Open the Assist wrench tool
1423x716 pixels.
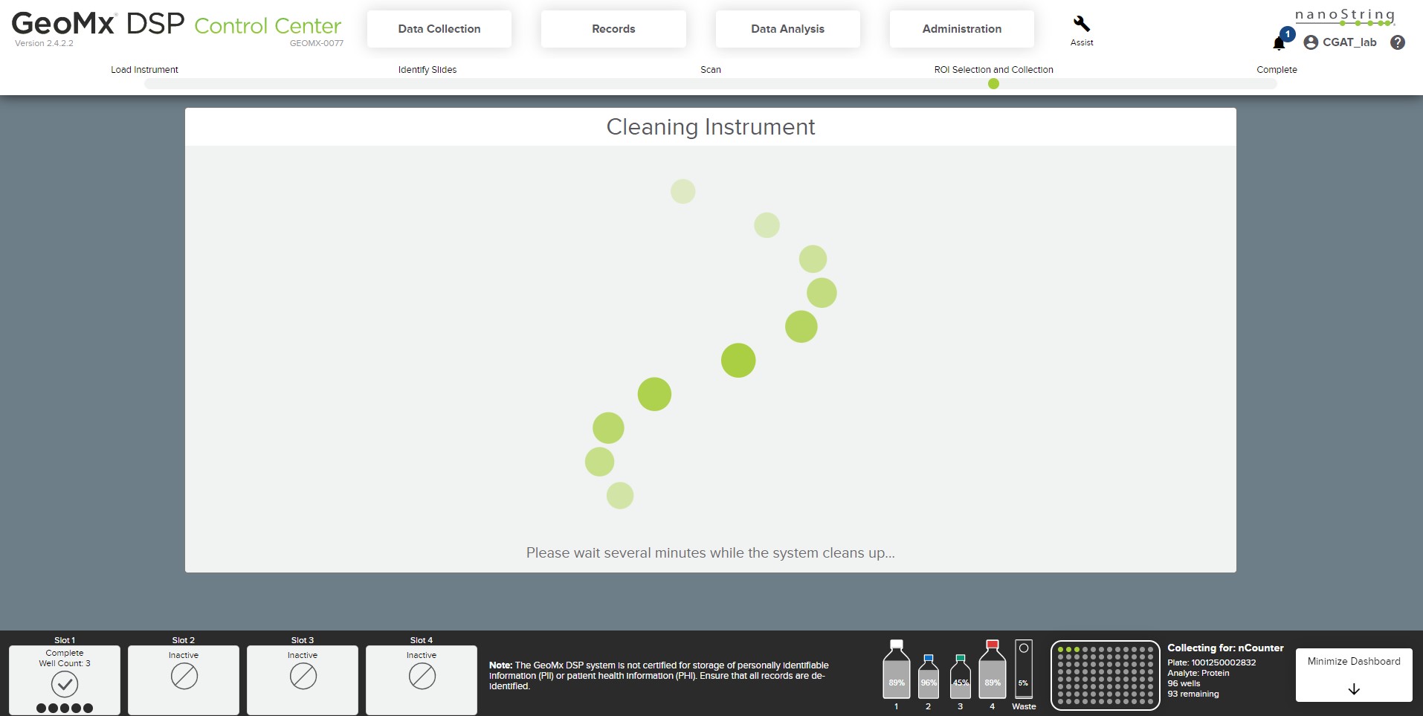tap(1082, 30)
